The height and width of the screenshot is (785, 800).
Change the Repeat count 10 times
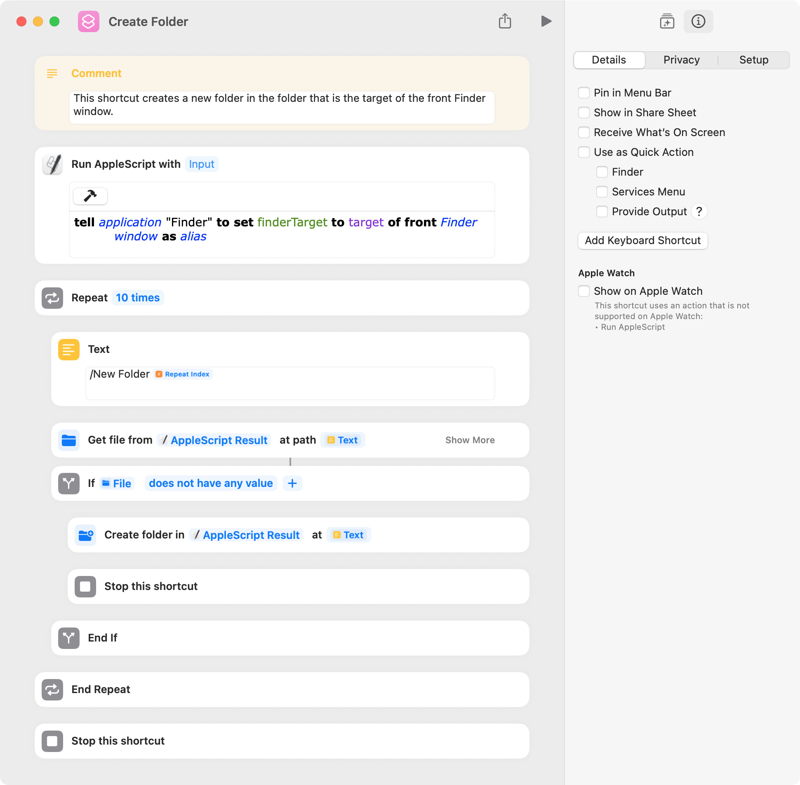pyautogui.click(x=138, y=298)
